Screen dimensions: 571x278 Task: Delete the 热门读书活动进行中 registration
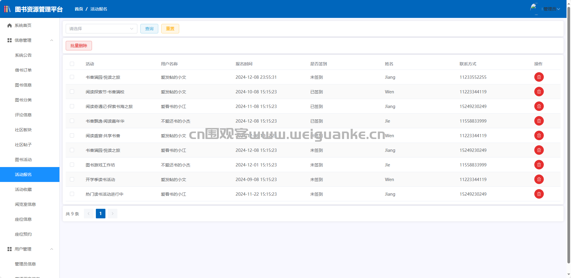[x=539, y=194]
